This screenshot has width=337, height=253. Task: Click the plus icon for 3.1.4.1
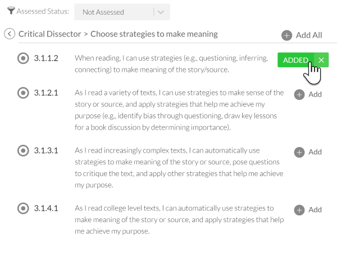click(x=299, y=210)
